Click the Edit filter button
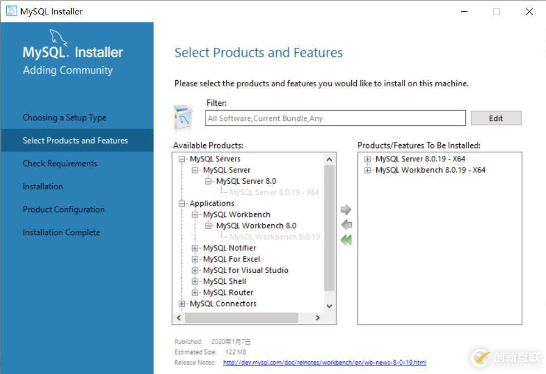The image size is (546, 374). point(496,118)
